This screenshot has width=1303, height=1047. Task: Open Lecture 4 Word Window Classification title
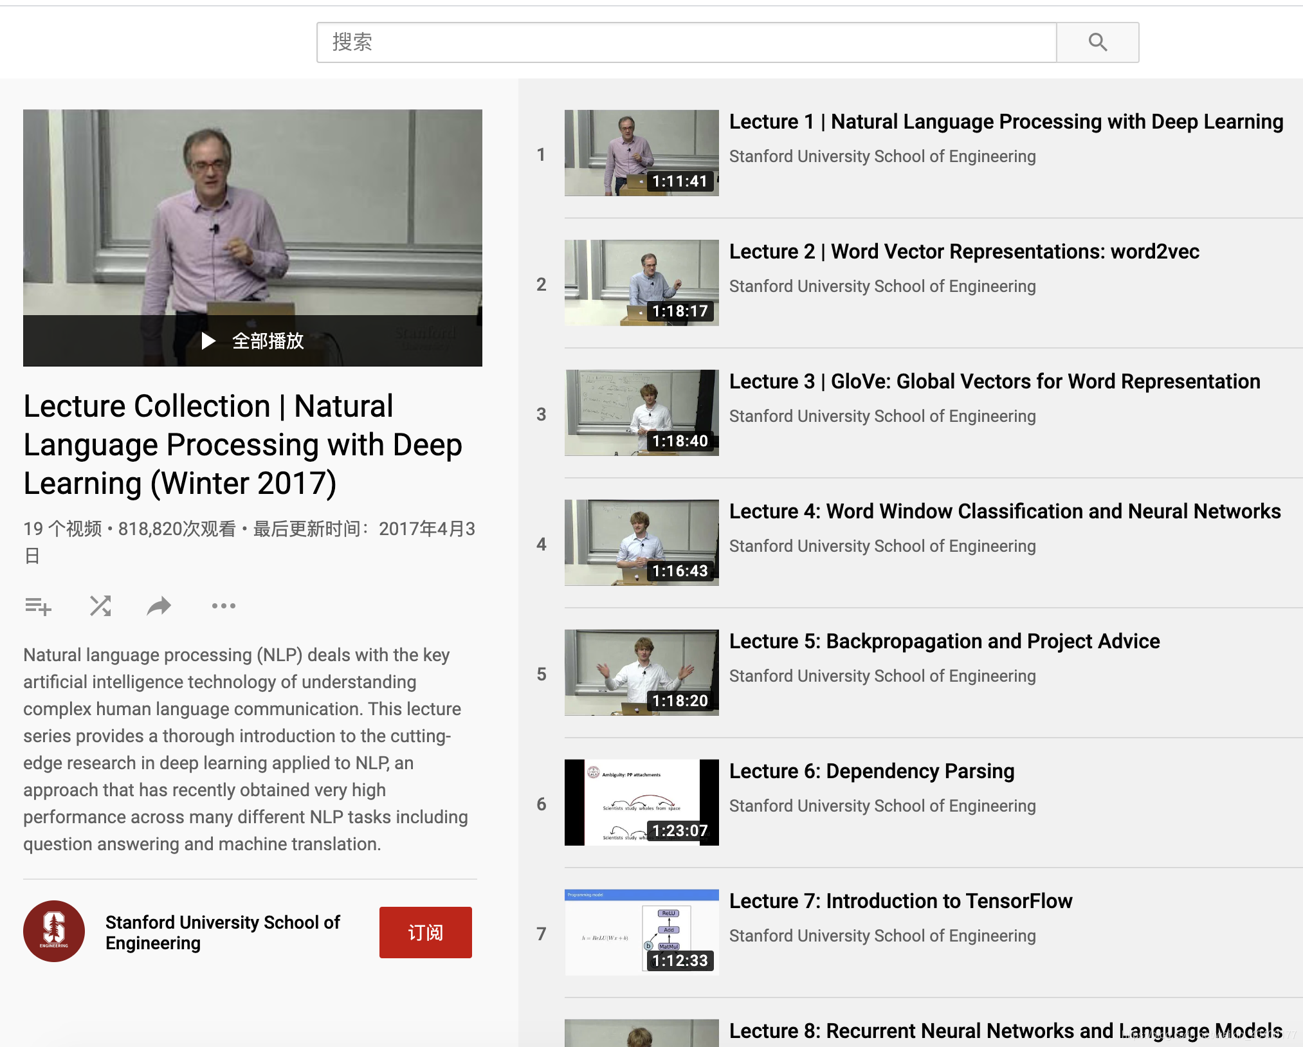point(1005,511)
